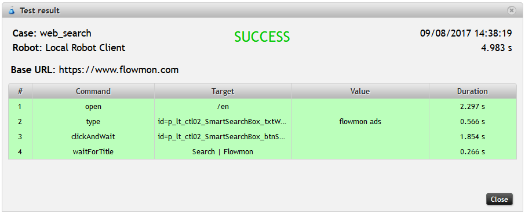Viewport: 525px width, 214px height.
Task: Select the clickAndWait command row
Action: (x=262, y=137)
